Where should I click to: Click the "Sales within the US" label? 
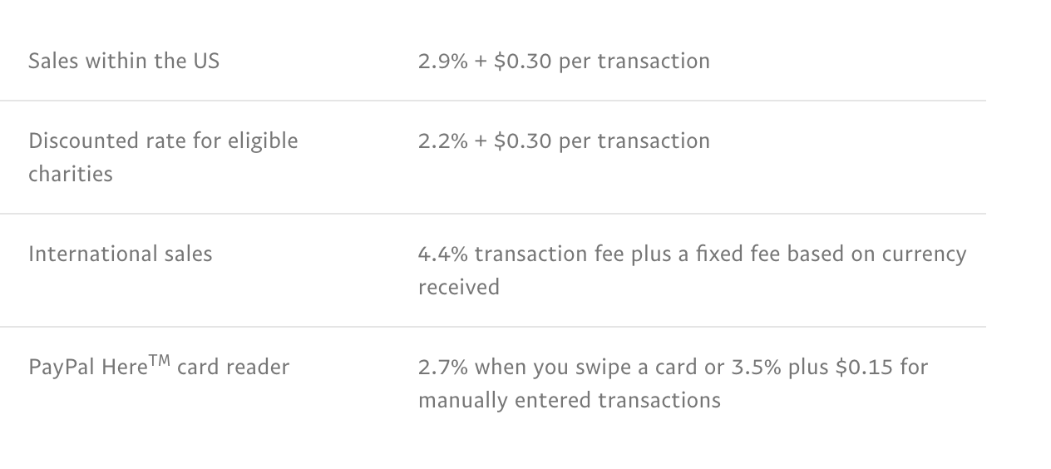124,61
